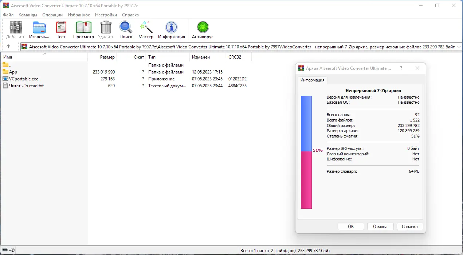Click the WinRAR icon in address bar
This screenshot has height=255, width=463.
click(24, 47)
